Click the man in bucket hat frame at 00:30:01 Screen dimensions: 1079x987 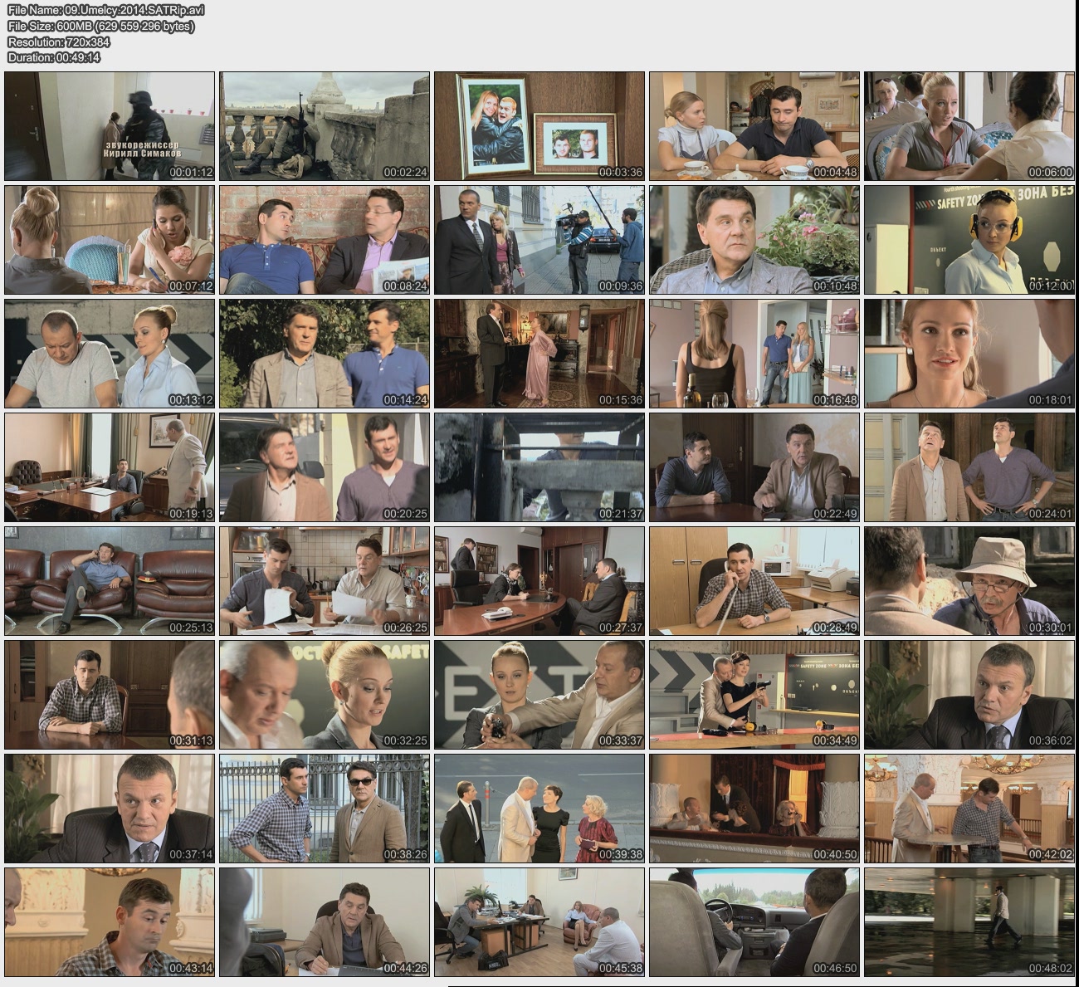[x=969, y=581]
